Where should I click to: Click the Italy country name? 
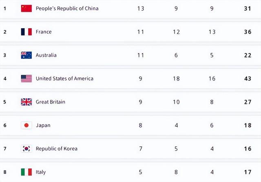[41, 172]
